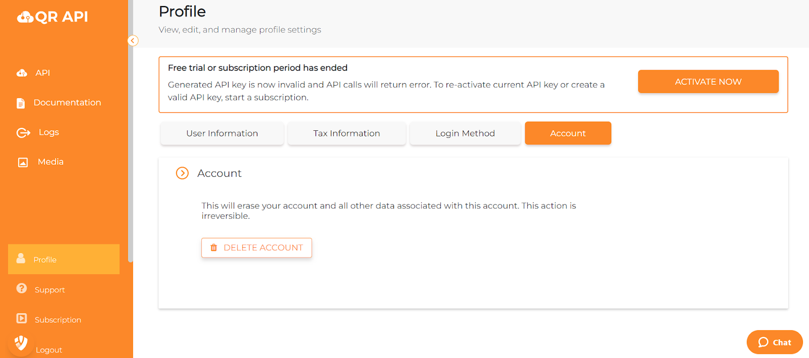This screenshot has height=358, width=809.
Task: Open the Support question mark icon
Action: coord(21,288)
